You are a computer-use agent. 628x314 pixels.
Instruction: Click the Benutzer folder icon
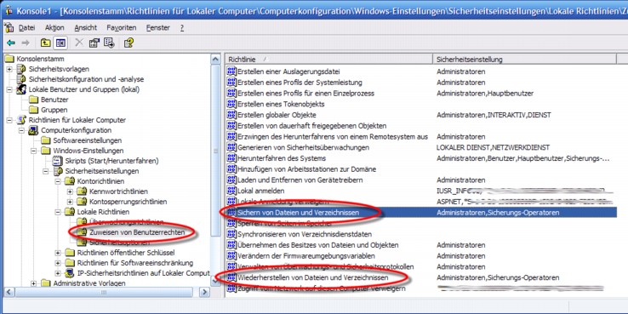(x=34, y=100)
